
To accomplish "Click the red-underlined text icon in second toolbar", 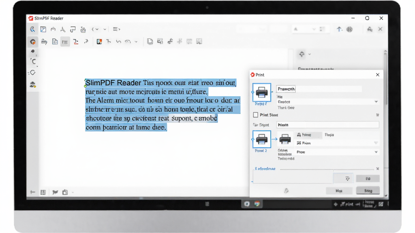I will click(x=76, y=42).
